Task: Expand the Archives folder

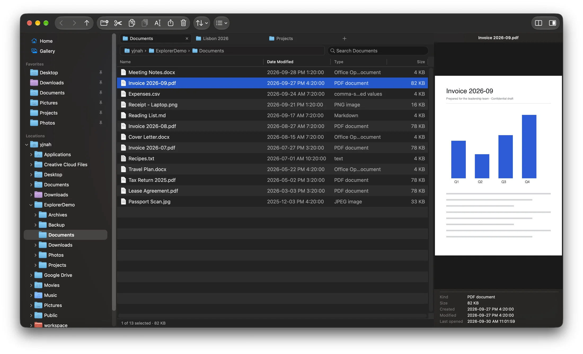Action: coord(35,215)
